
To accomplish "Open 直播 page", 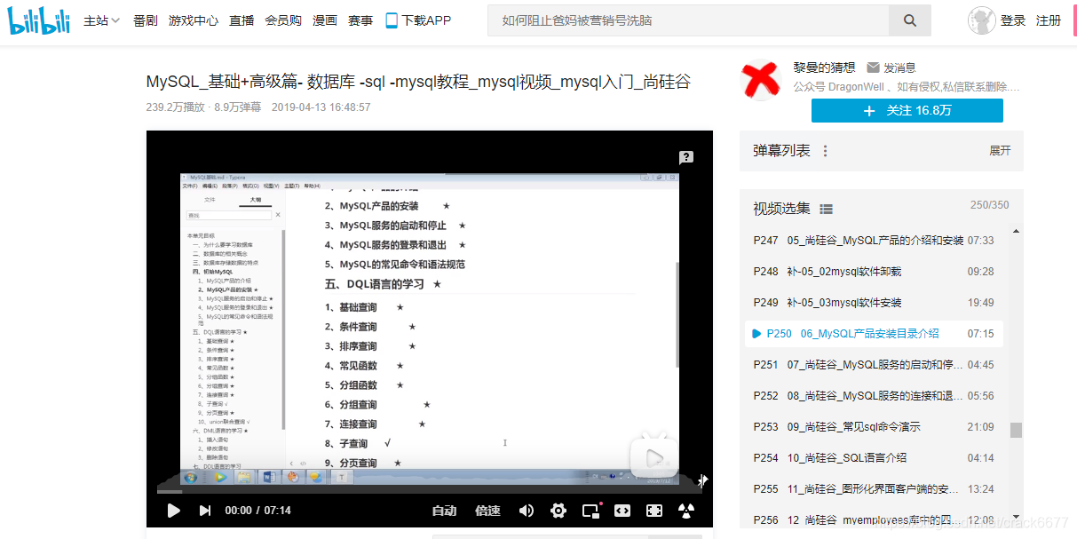I will click(242, 20).
